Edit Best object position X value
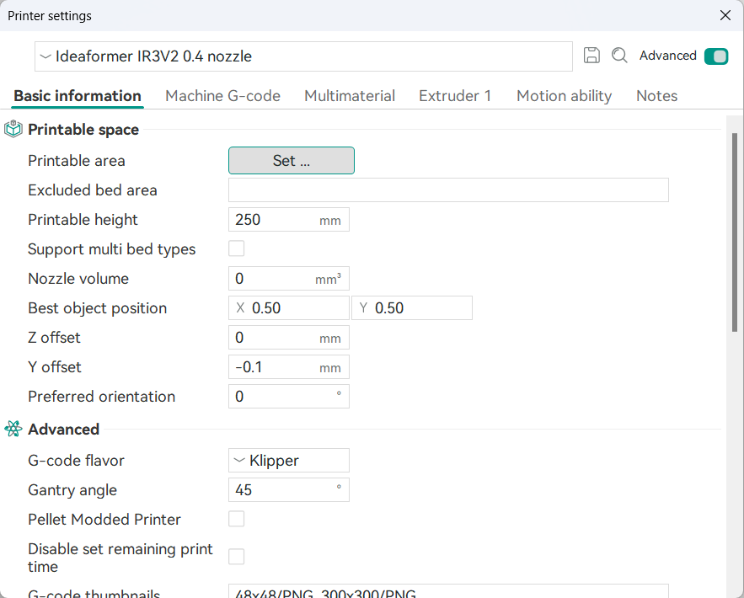The width and height of the screenshot is (744, 598). click(x=289, y=307)
